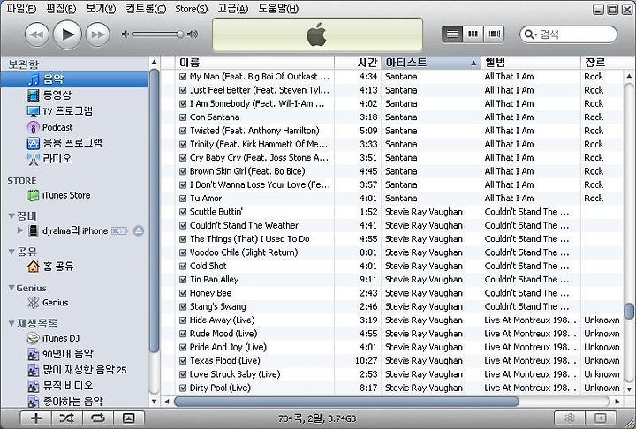The image size is (636, 429).
Task: Uncheck Con Santana song checkbox
Action: [x=183, y=117]
